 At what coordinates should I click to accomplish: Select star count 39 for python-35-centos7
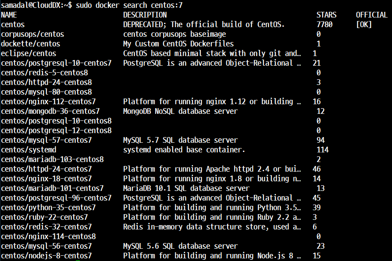[317, 208]
